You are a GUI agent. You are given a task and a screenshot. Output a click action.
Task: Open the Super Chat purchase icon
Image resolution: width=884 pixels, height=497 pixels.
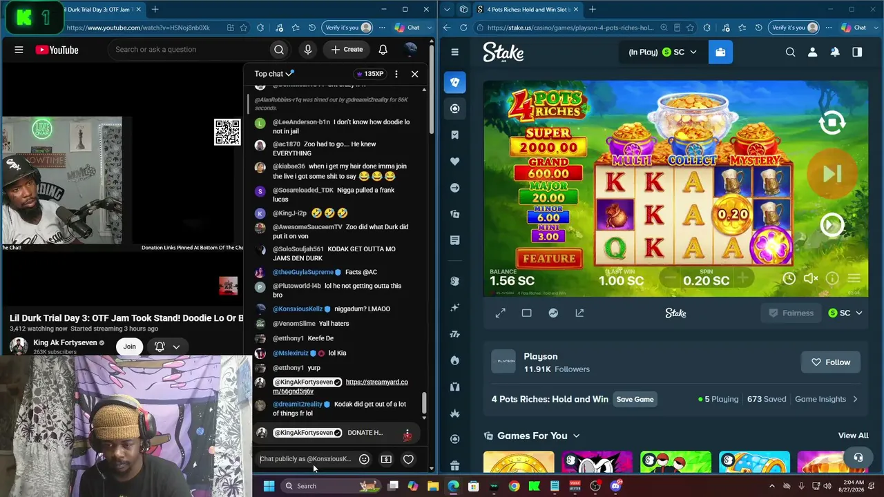(386, 459)
